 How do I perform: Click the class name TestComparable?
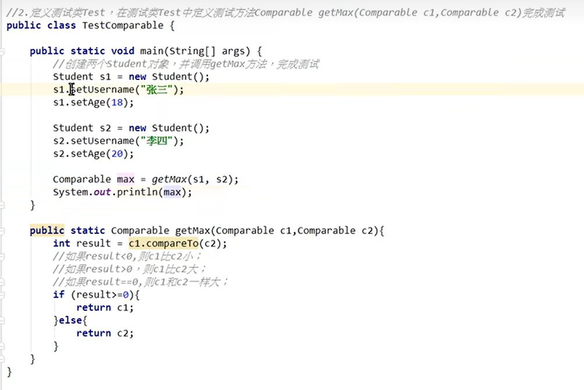tap(122, 25)
